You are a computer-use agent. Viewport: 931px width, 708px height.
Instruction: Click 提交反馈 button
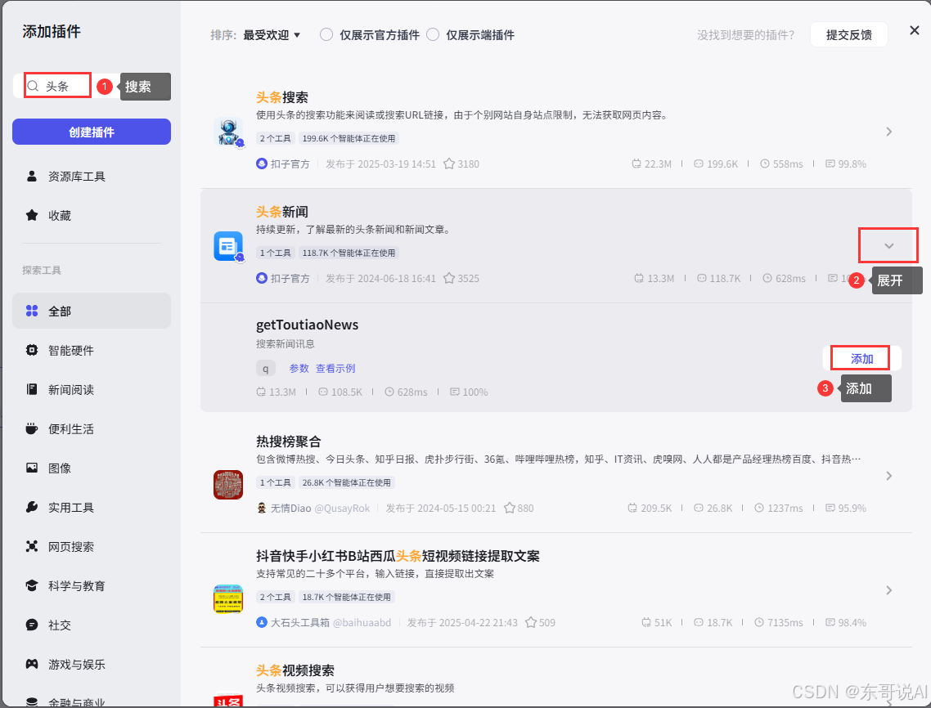point(849,34)
